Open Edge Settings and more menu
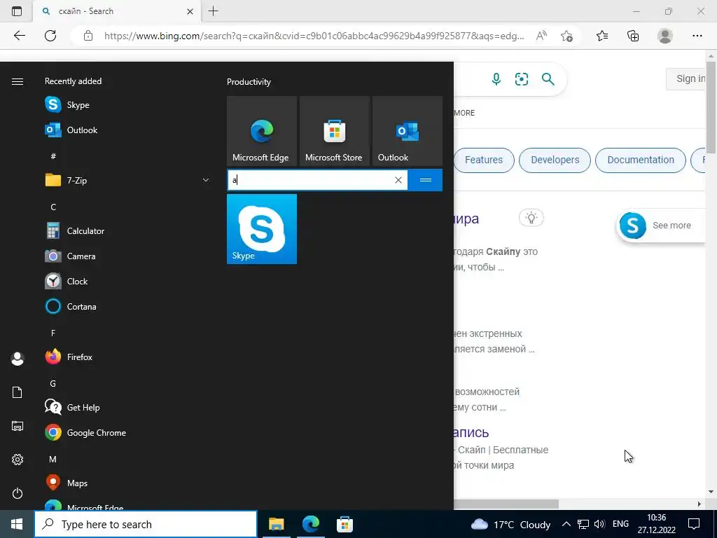The width and height of the screenshot is (717, 538). click(x=697, y=36)
